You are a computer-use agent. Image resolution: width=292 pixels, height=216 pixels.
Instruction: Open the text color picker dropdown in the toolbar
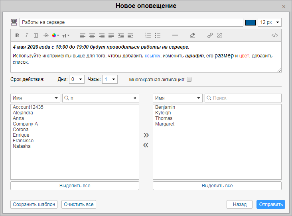tap(55, 35)
